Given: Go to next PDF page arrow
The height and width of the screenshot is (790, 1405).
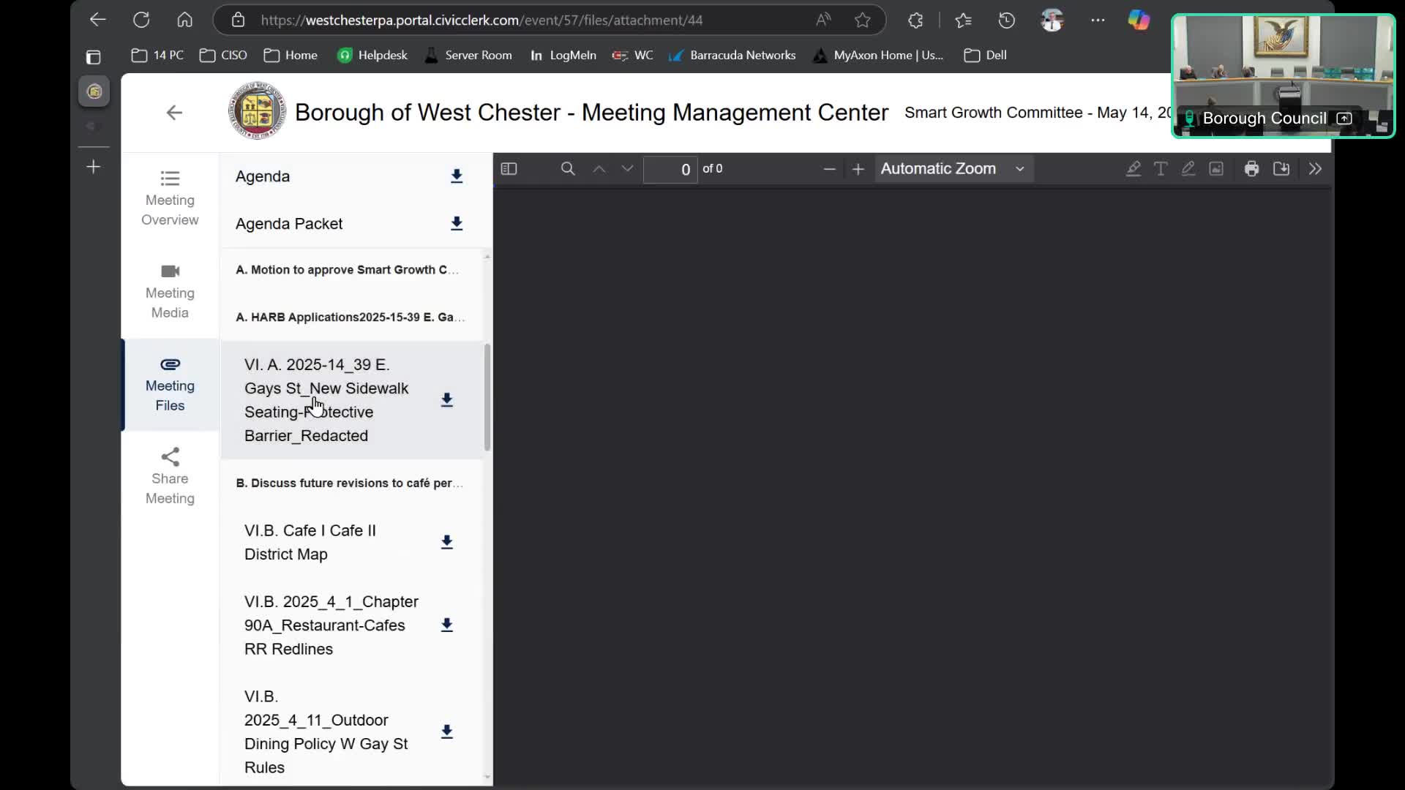Looking at the screenshot, I should pos(627,169).
